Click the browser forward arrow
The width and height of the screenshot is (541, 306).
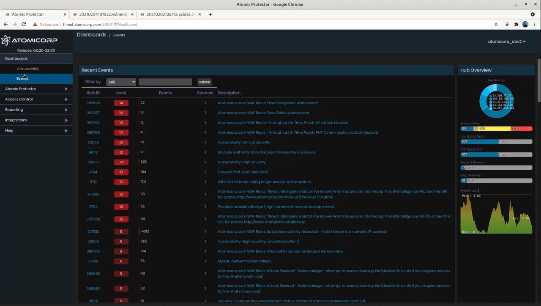pos(15,24)
